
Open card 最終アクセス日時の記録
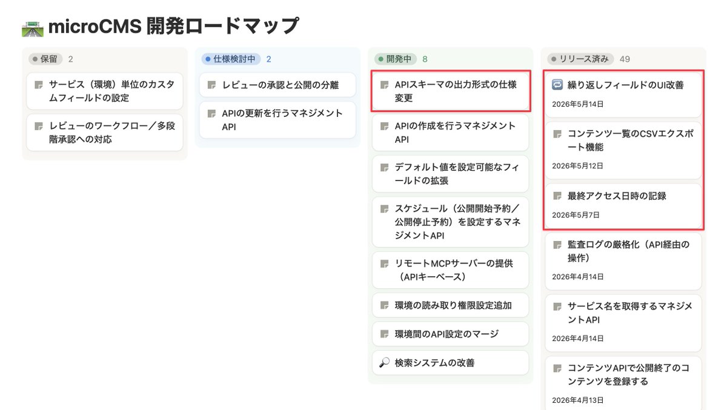coord(623,206)
